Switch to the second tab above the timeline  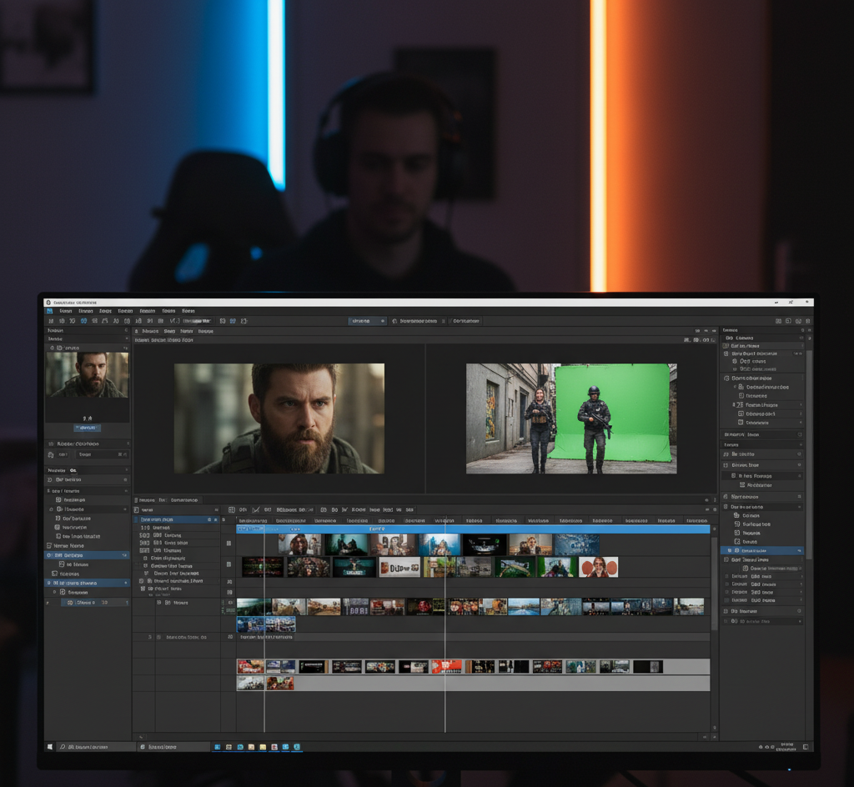pyautogui.click(x=163, y=499)
